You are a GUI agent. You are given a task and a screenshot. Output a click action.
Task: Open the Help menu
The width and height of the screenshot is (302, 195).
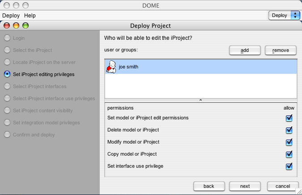tap(30, 15)
